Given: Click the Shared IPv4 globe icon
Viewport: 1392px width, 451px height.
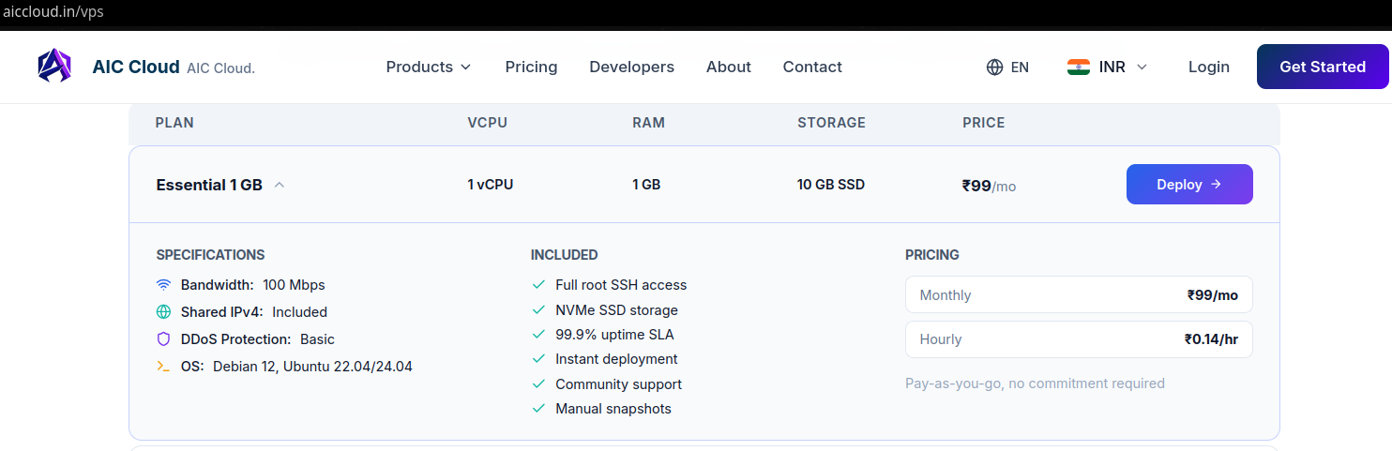Looking at the screenshot, I should (x=163, y=312).
